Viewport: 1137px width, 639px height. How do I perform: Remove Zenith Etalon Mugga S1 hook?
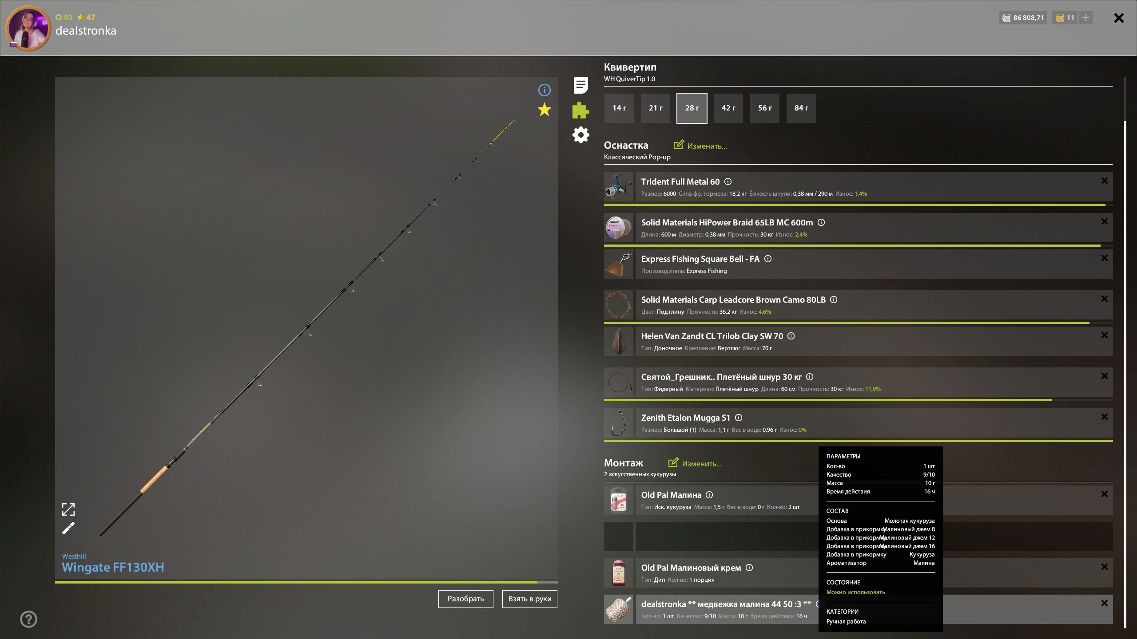(x=1104, y=417)
